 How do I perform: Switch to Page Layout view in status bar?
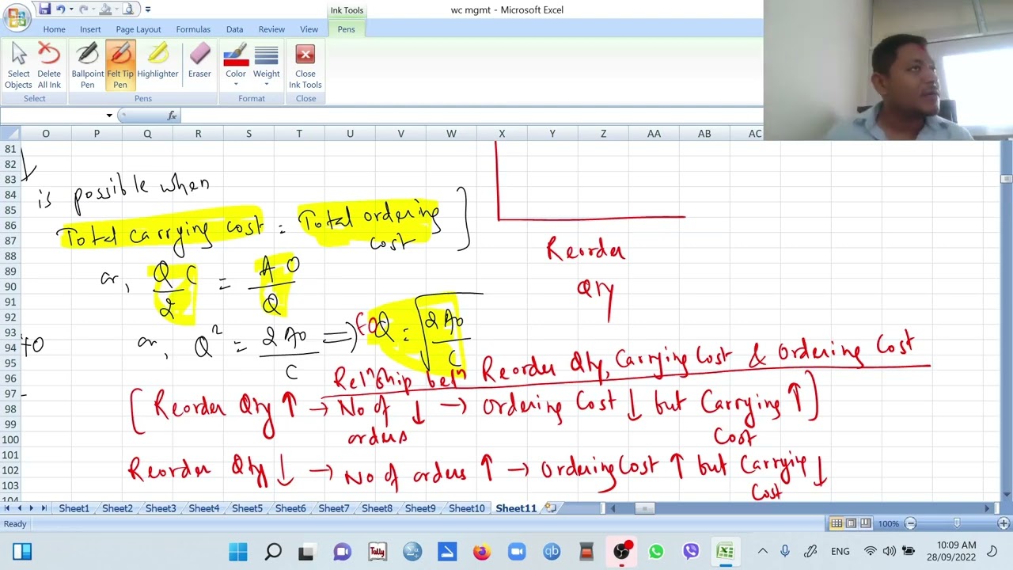coord(851,523)
